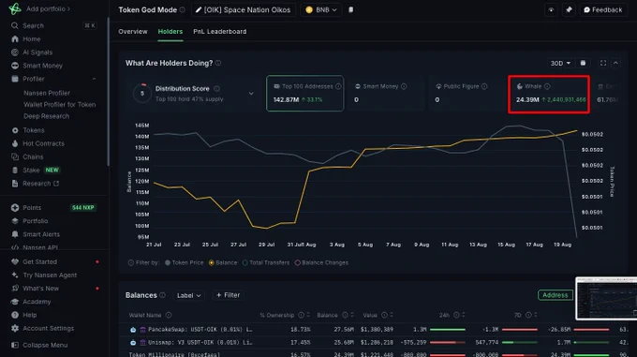637x357 pixels.
Task: Expand the Distribution Score chevron
Action: pos(251,94)
